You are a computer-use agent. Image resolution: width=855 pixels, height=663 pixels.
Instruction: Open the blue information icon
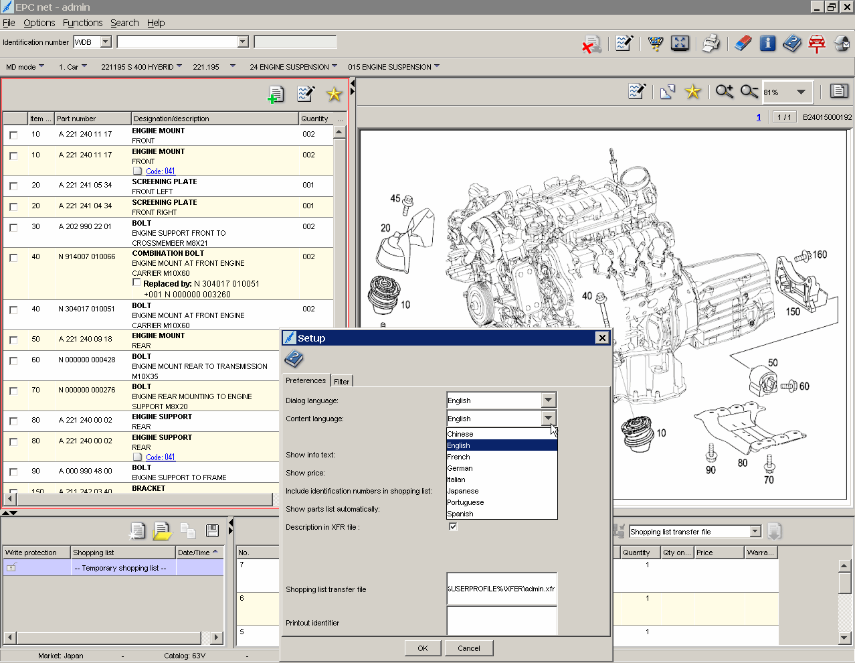coord(767,43)
